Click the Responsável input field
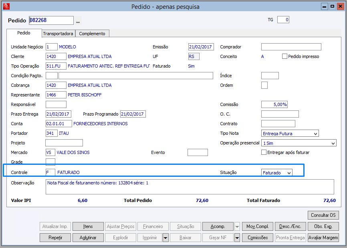 (56, 104)
